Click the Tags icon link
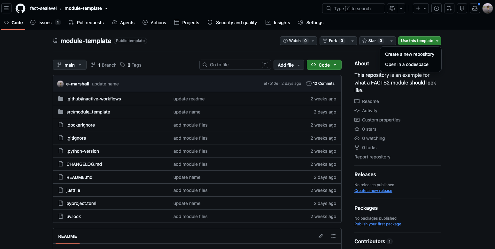The height and width of the screenshot is (249, 495). pyautogui.click(x=131, y=65)
